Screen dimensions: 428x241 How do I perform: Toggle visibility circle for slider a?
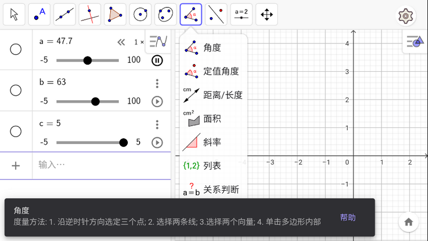point(16,49)
